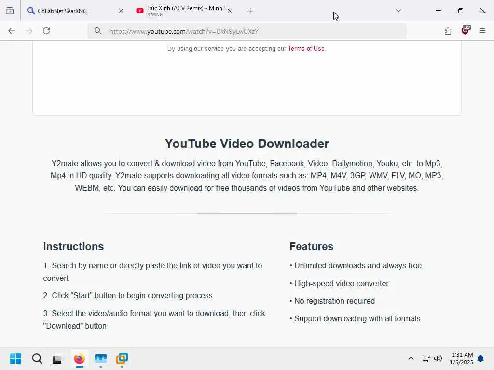This screenshot has width=494, height=370.
Task: Close the Firefox window
Action: click(x=482, y=11)
